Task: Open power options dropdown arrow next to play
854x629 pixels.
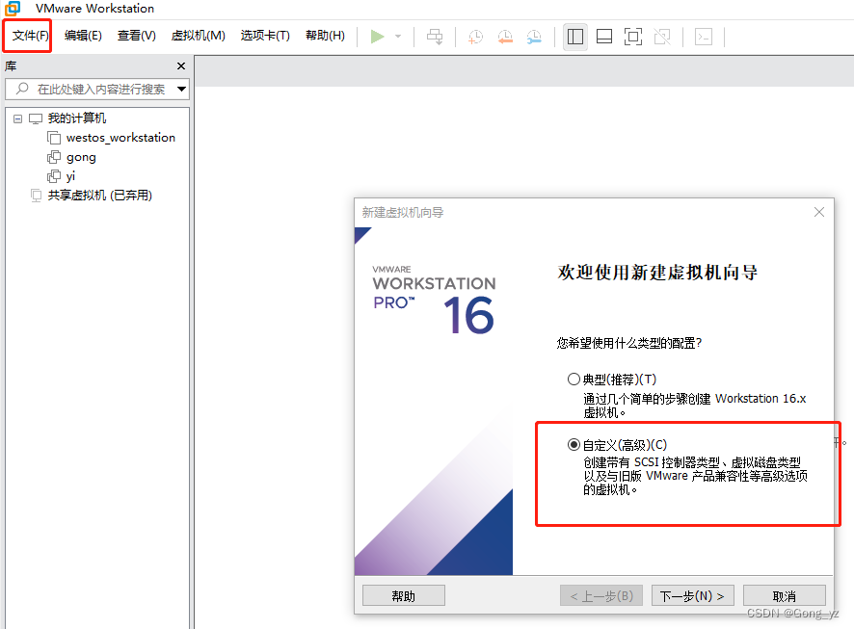Action: 398,37
